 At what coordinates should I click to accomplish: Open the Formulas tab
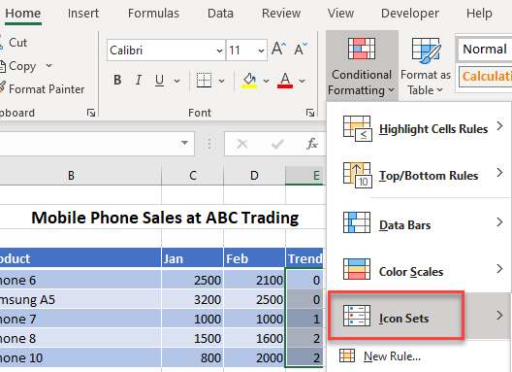click(x=153, y=14)
